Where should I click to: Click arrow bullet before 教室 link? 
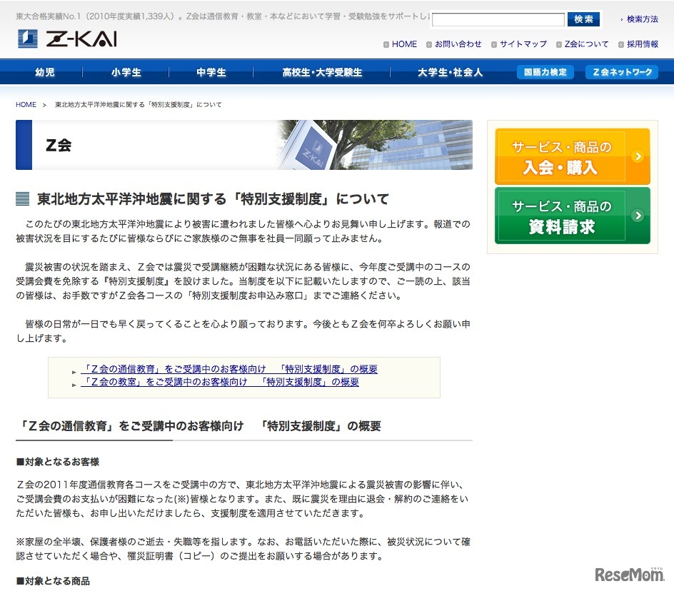pos(74,385)
